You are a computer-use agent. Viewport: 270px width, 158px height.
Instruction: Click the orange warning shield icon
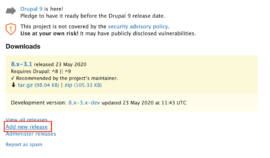11,29
